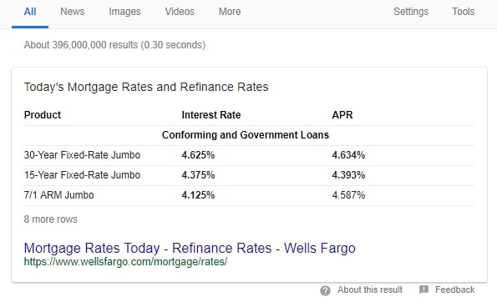Switch to the News tab
497x302 pixels.
pos(73,12)
